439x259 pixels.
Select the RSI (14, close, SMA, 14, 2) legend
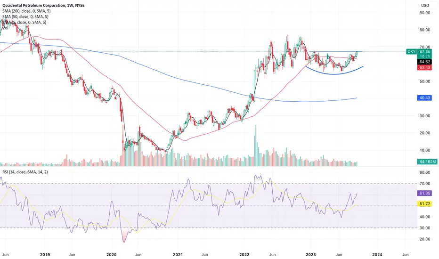click(x=25, y=172)
